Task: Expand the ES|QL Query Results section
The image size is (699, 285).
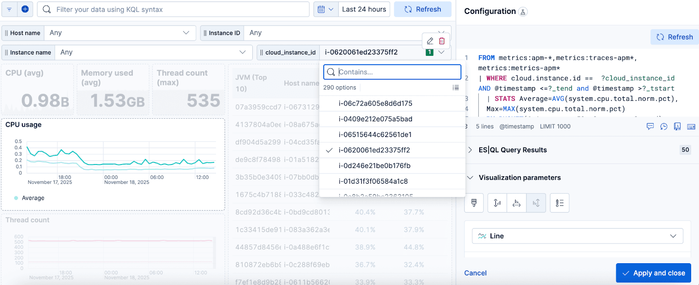Action: (x=470, y=150)
